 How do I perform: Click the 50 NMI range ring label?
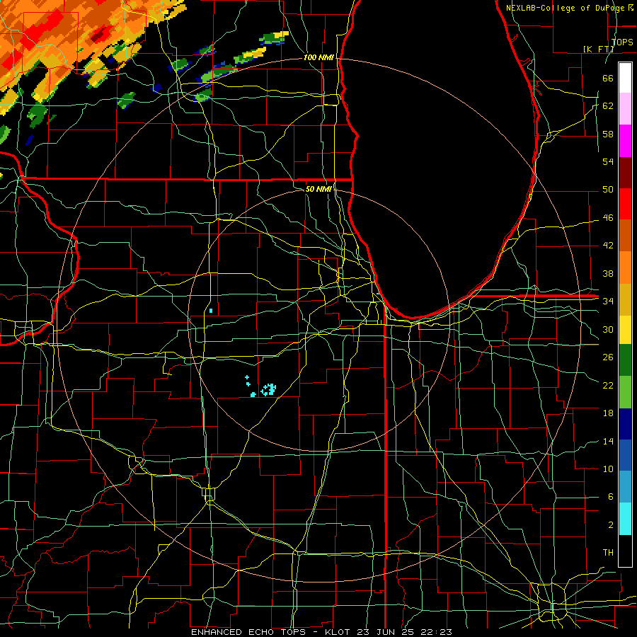[318, 189]
